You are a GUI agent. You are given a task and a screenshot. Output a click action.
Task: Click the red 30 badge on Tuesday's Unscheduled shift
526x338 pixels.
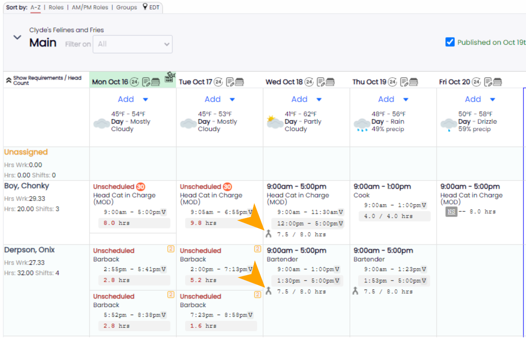click(x=228, y=187)
